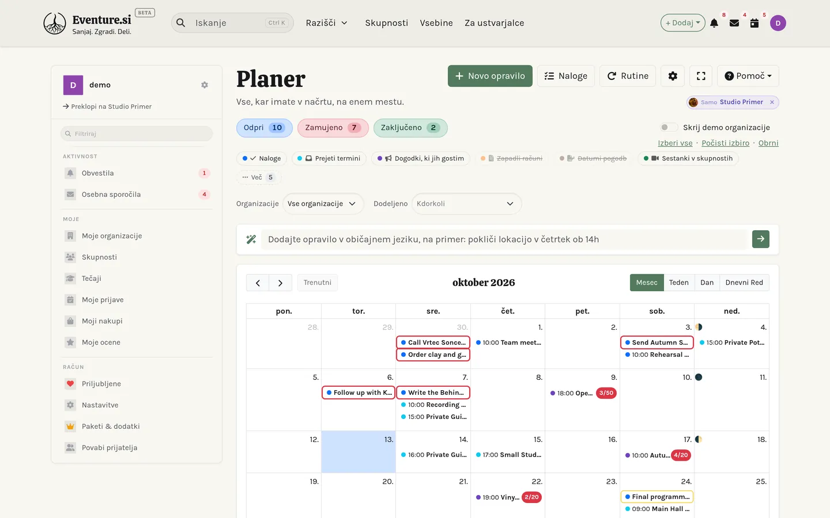Toggle Dogodki, ki jih gostim filter
The image size is (830, 518).
pyautogui.click(x=421, y=158)
